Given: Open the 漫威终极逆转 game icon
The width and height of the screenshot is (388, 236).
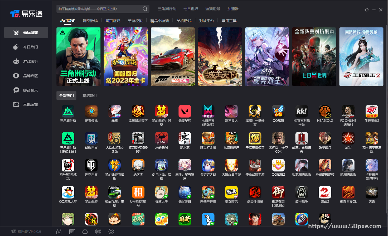Looking at the screenshot, I should 325,165.
